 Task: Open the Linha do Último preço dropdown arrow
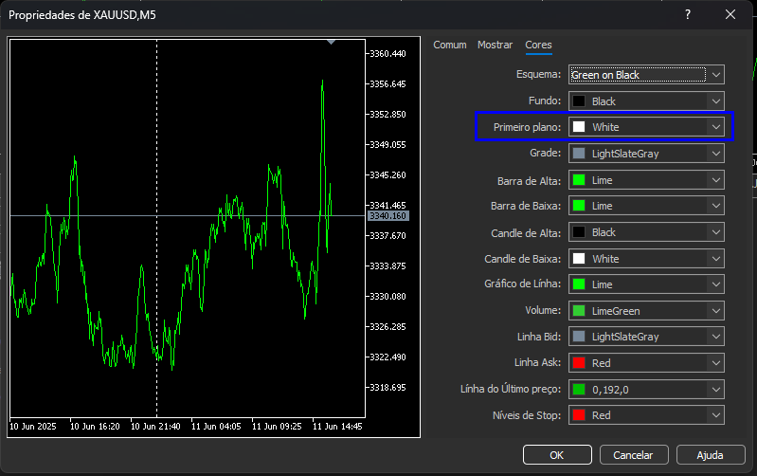716,390
